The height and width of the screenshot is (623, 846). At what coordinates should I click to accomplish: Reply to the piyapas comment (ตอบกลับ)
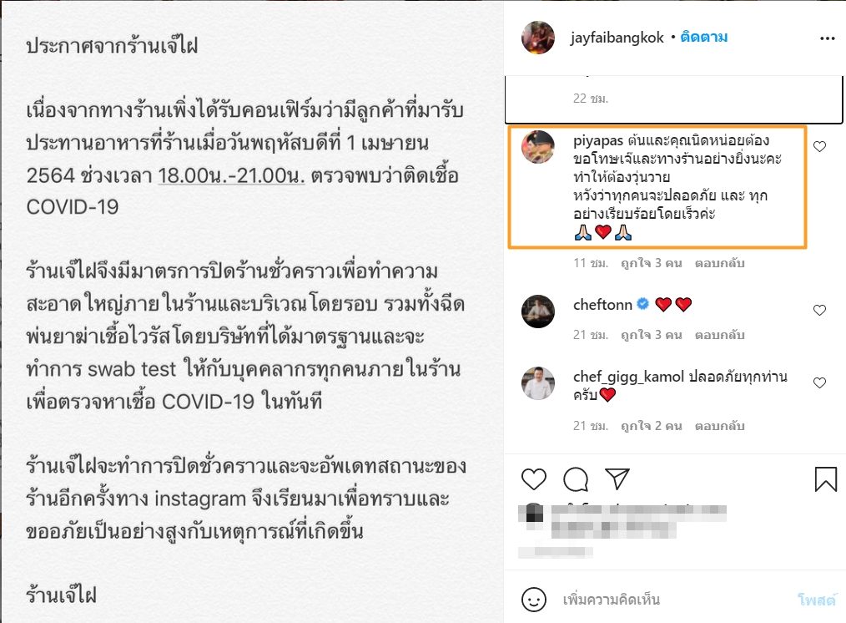(719, 263)
